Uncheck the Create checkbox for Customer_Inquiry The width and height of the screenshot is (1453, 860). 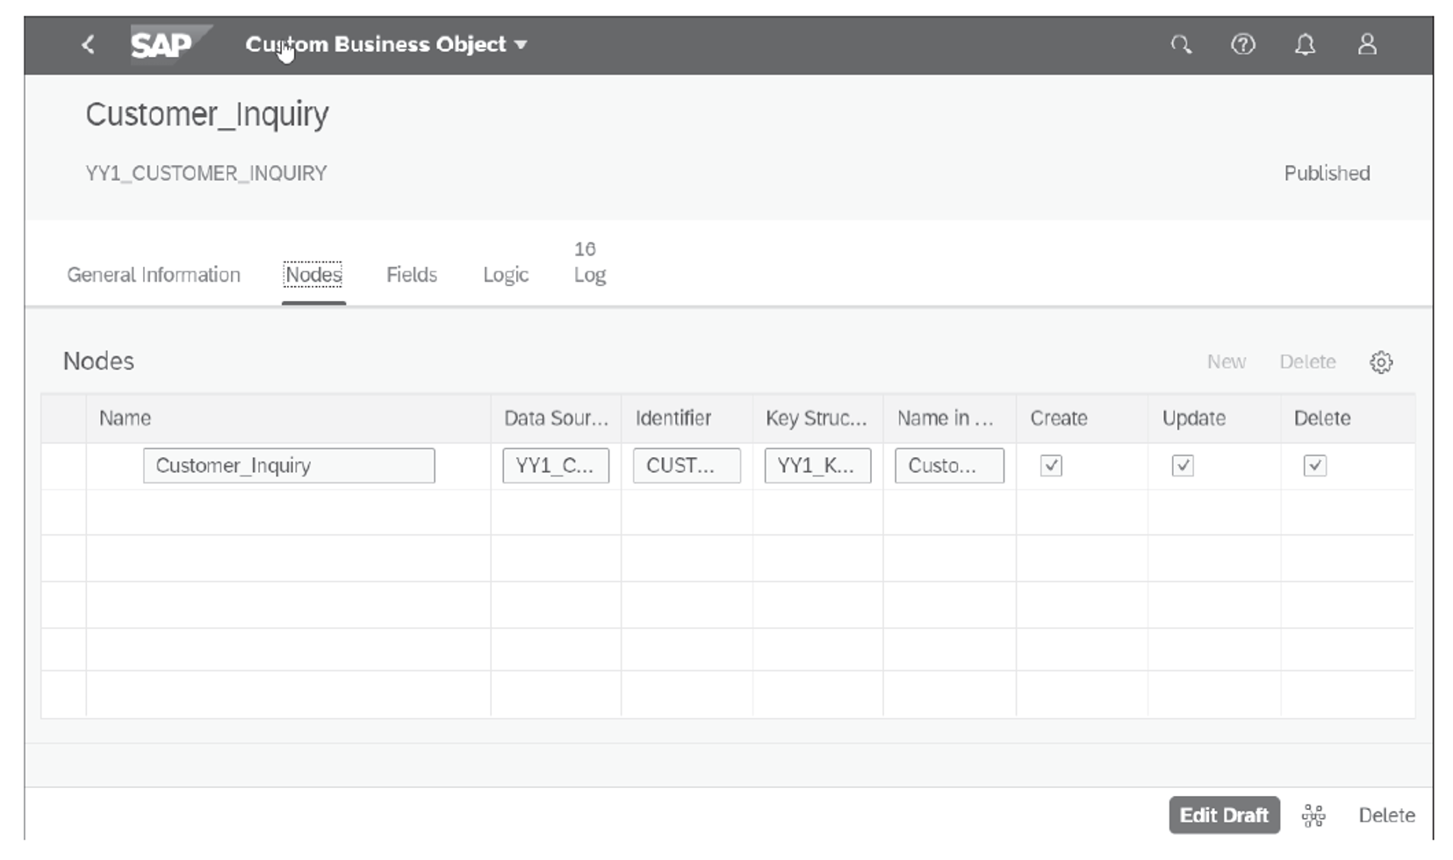click(x=1050, y=466)
